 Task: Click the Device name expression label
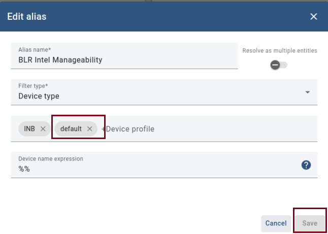click(x=50, y=159)
